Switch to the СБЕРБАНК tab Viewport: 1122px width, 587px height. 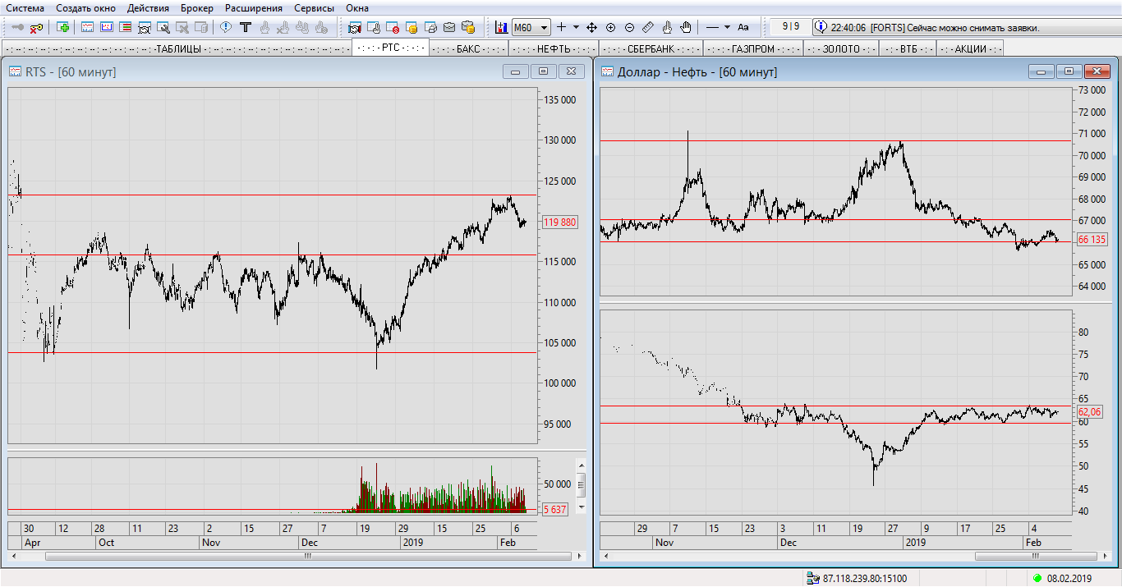click(x=651, y=48)
